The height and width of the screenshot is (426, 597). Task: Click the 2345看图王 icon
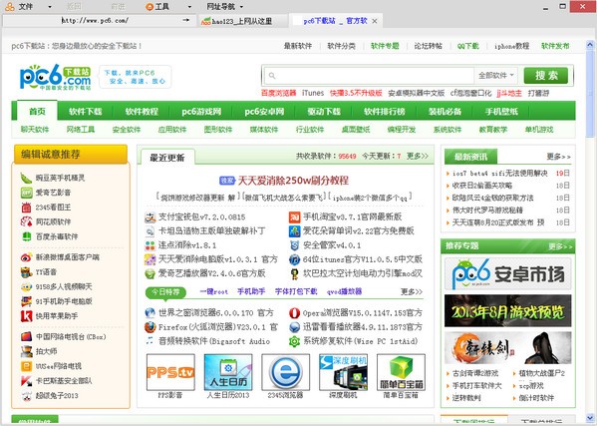click(x=26, y=208)
